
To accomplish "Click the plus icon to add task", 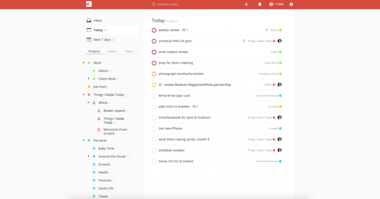I will click(246, 4).
